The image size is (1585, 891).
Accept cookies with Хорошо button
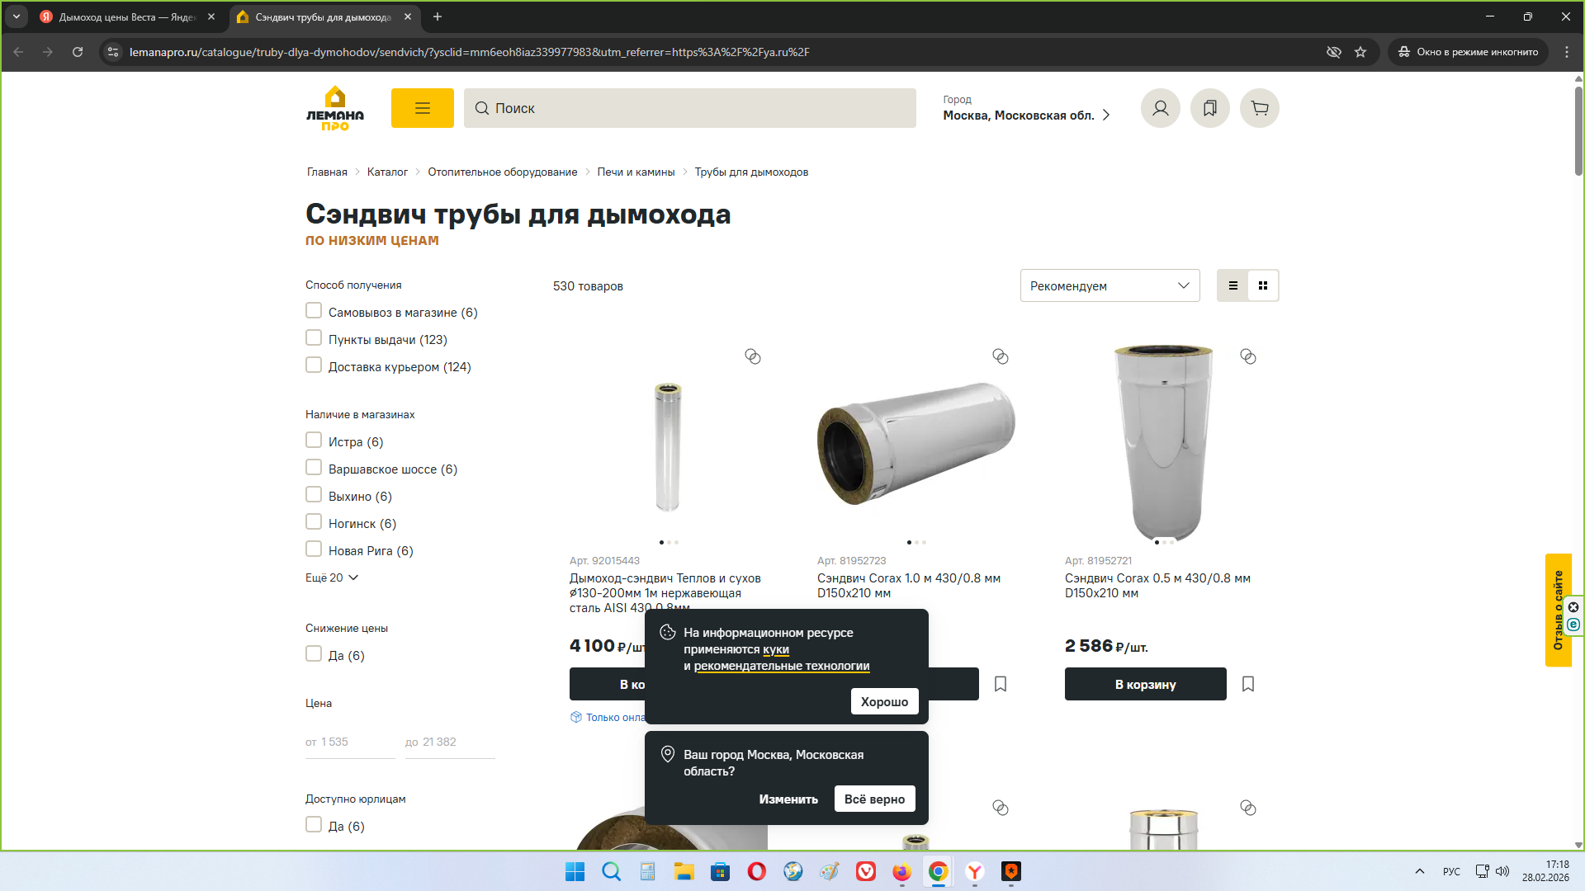coord(884,701)
